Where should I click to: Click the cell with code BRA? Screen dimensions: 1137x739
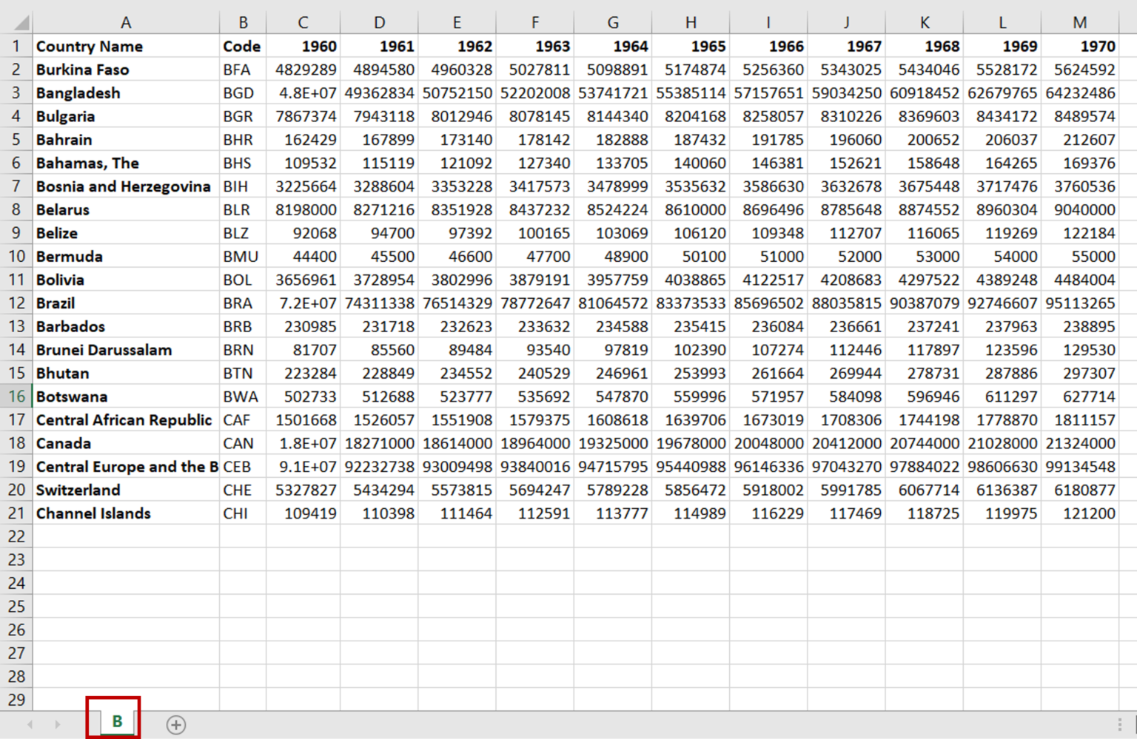click(x=242, y=303)
